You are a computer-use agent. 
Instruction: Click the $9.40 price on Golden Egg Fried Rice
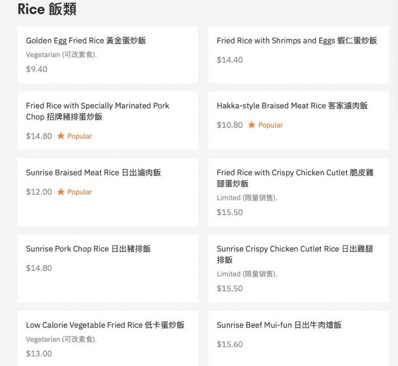tap(36, 69)
